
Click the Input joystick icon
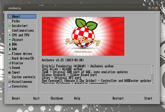[10, 72]
